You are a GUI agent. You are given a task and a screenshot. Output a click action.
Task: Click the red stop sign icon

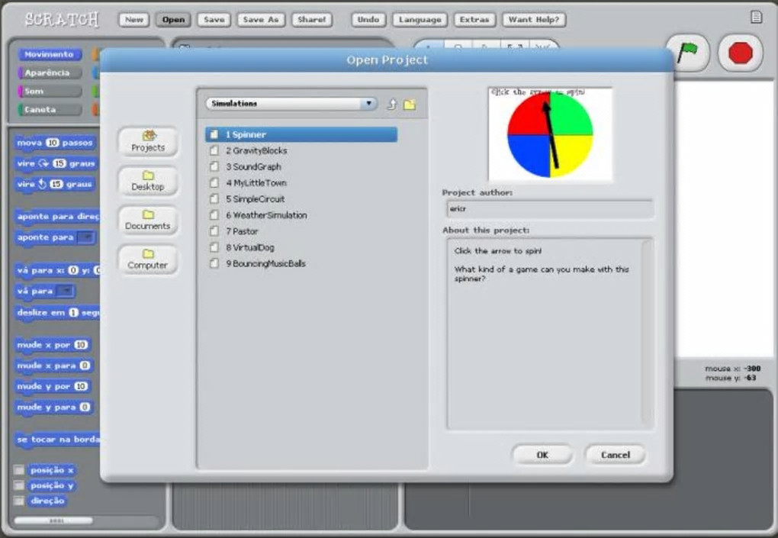pos(740,53)
